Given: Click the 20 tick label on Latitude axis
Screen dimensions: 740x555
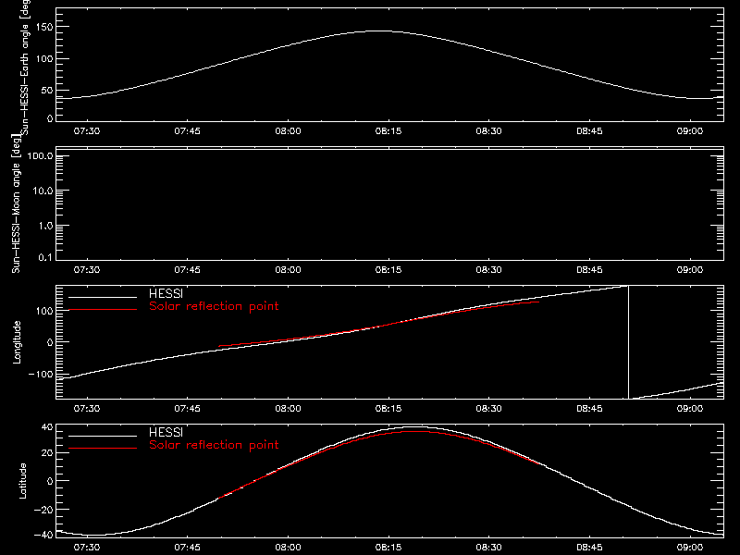Looking at the screenshot, I should (47, 453).
